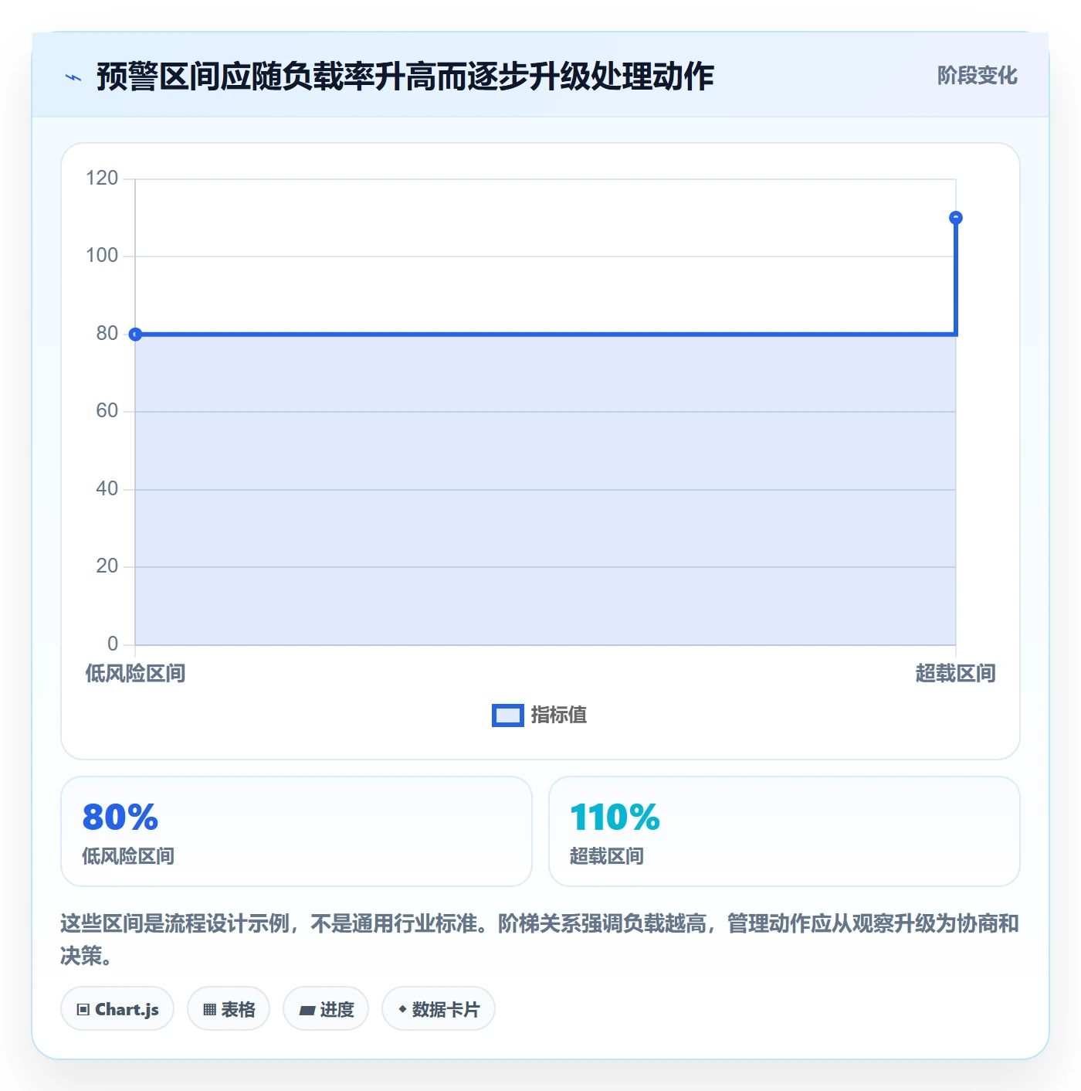The image size is (1081, 1091).
Task: Click the 进度 tag
Action: pyautogui.click(x=326, y=1008)
